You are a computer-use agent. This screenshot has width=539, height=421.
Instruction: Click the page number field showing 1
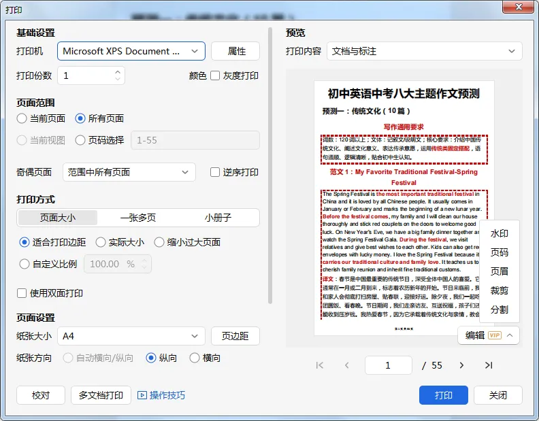(389, 365)
